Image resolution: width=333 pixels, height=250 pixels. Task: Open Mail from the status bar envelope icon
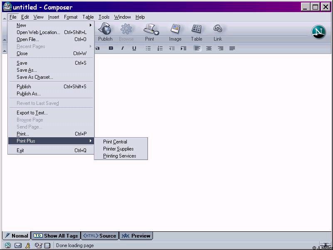[18, 245]
